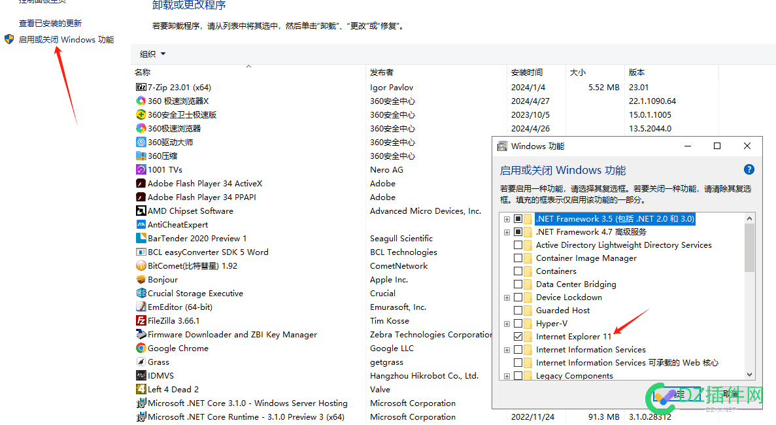Click the Bonjour icon
The width and height of the screenshot is (776, 425).
(x=141, y=280)
